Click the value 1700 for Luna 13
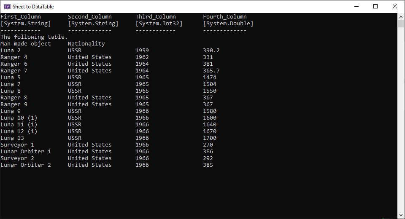405x219 pixels. (x=210, y=138)
